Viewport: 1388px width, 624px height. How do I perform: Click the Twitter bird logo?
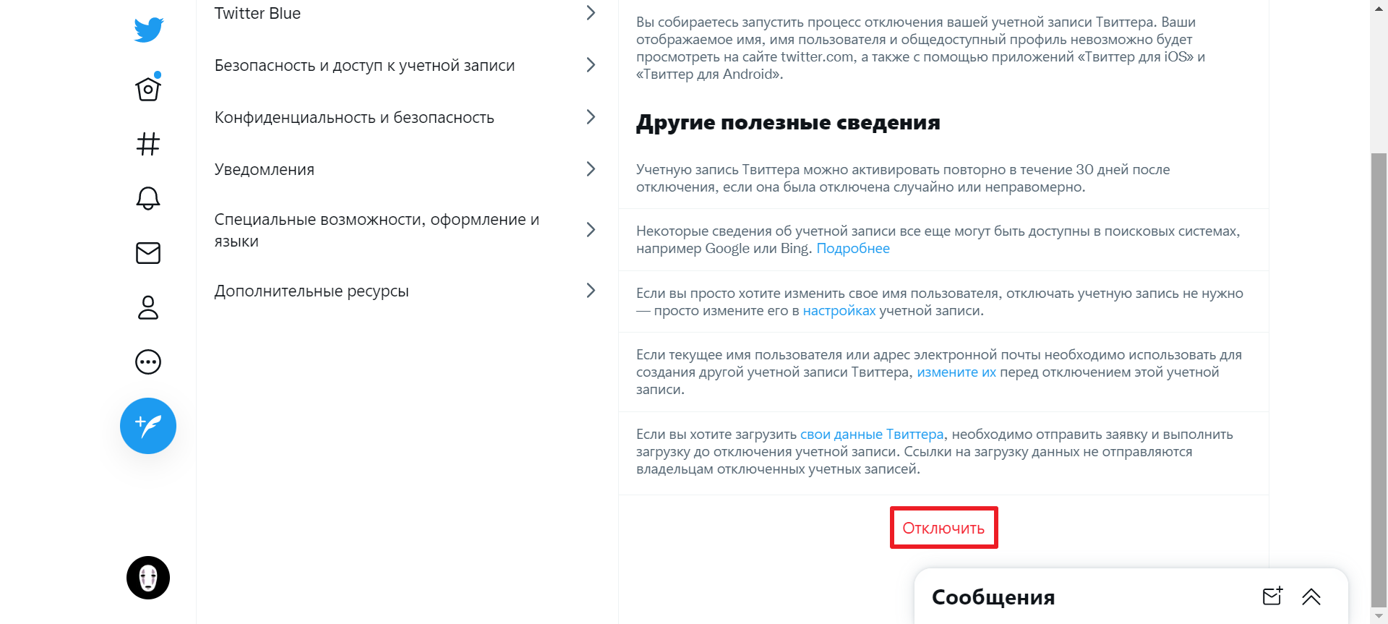pyautogui.click(x=147, y=30)
